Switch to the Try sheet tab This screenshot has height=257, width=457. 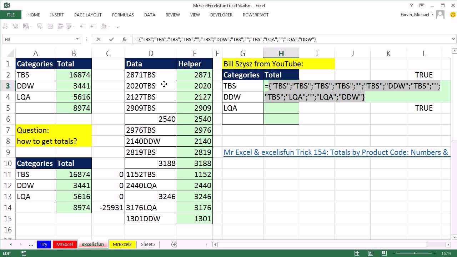44,245
